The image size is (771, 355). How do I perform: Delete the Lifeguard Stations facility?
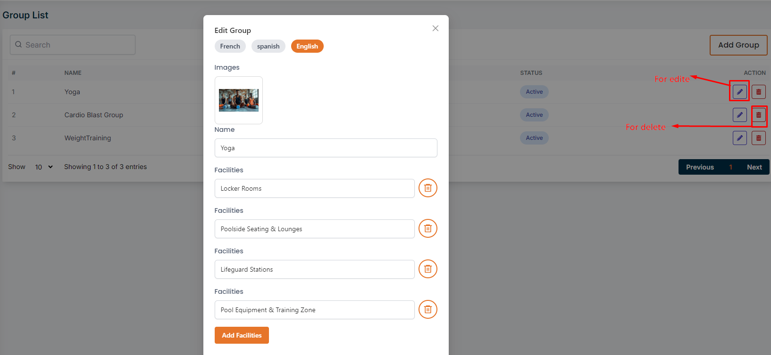(427, 269)
